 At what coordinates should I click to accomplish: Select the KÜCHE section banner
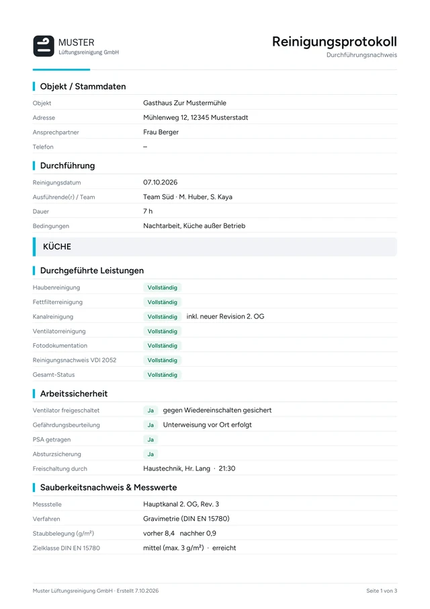coord(215,247)
